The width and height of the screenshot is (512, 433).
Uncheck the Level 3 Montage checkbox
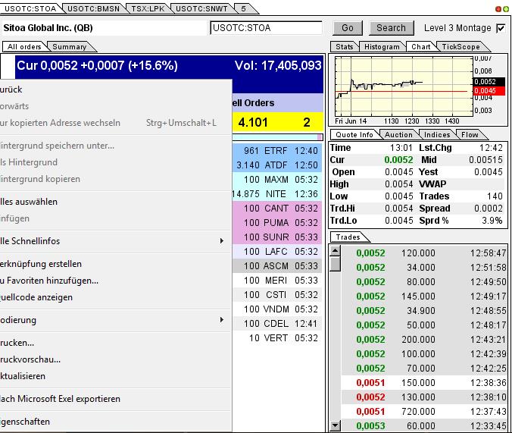(x=501, y=28)
